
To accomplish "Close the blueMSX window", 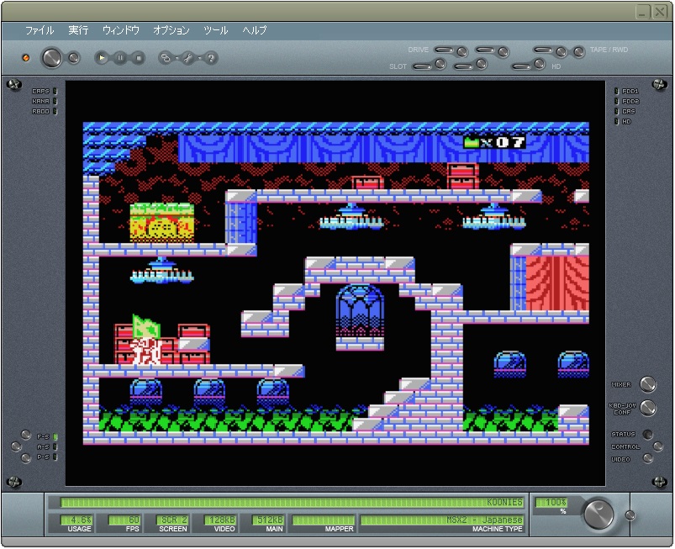I will click(660, 12).
